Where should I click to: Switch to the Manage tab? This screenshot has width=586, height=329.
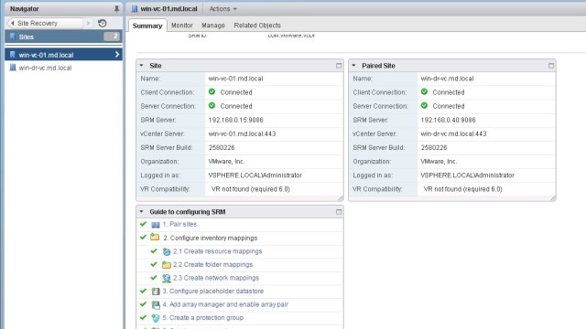pos(213,26)
